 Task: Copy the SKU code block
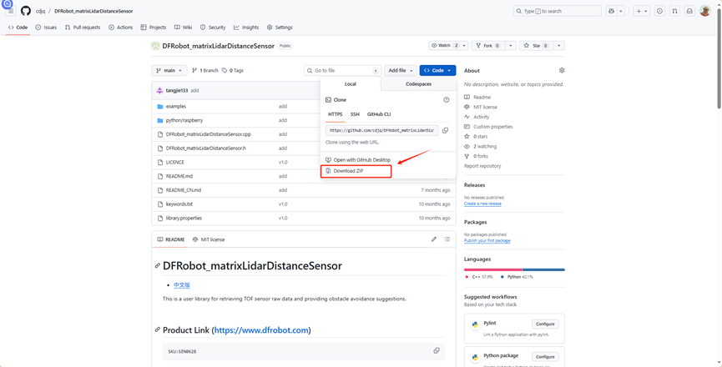point(437,351)
